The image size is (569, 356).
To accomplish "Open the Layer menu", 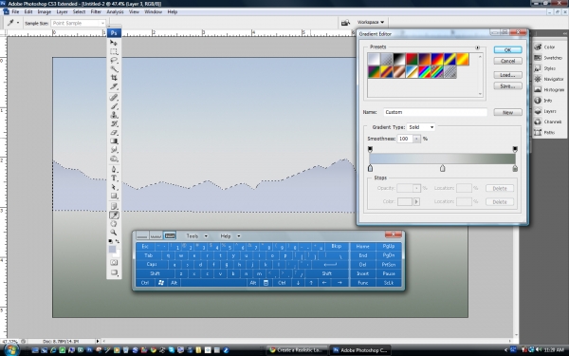I will pos(62,12).
